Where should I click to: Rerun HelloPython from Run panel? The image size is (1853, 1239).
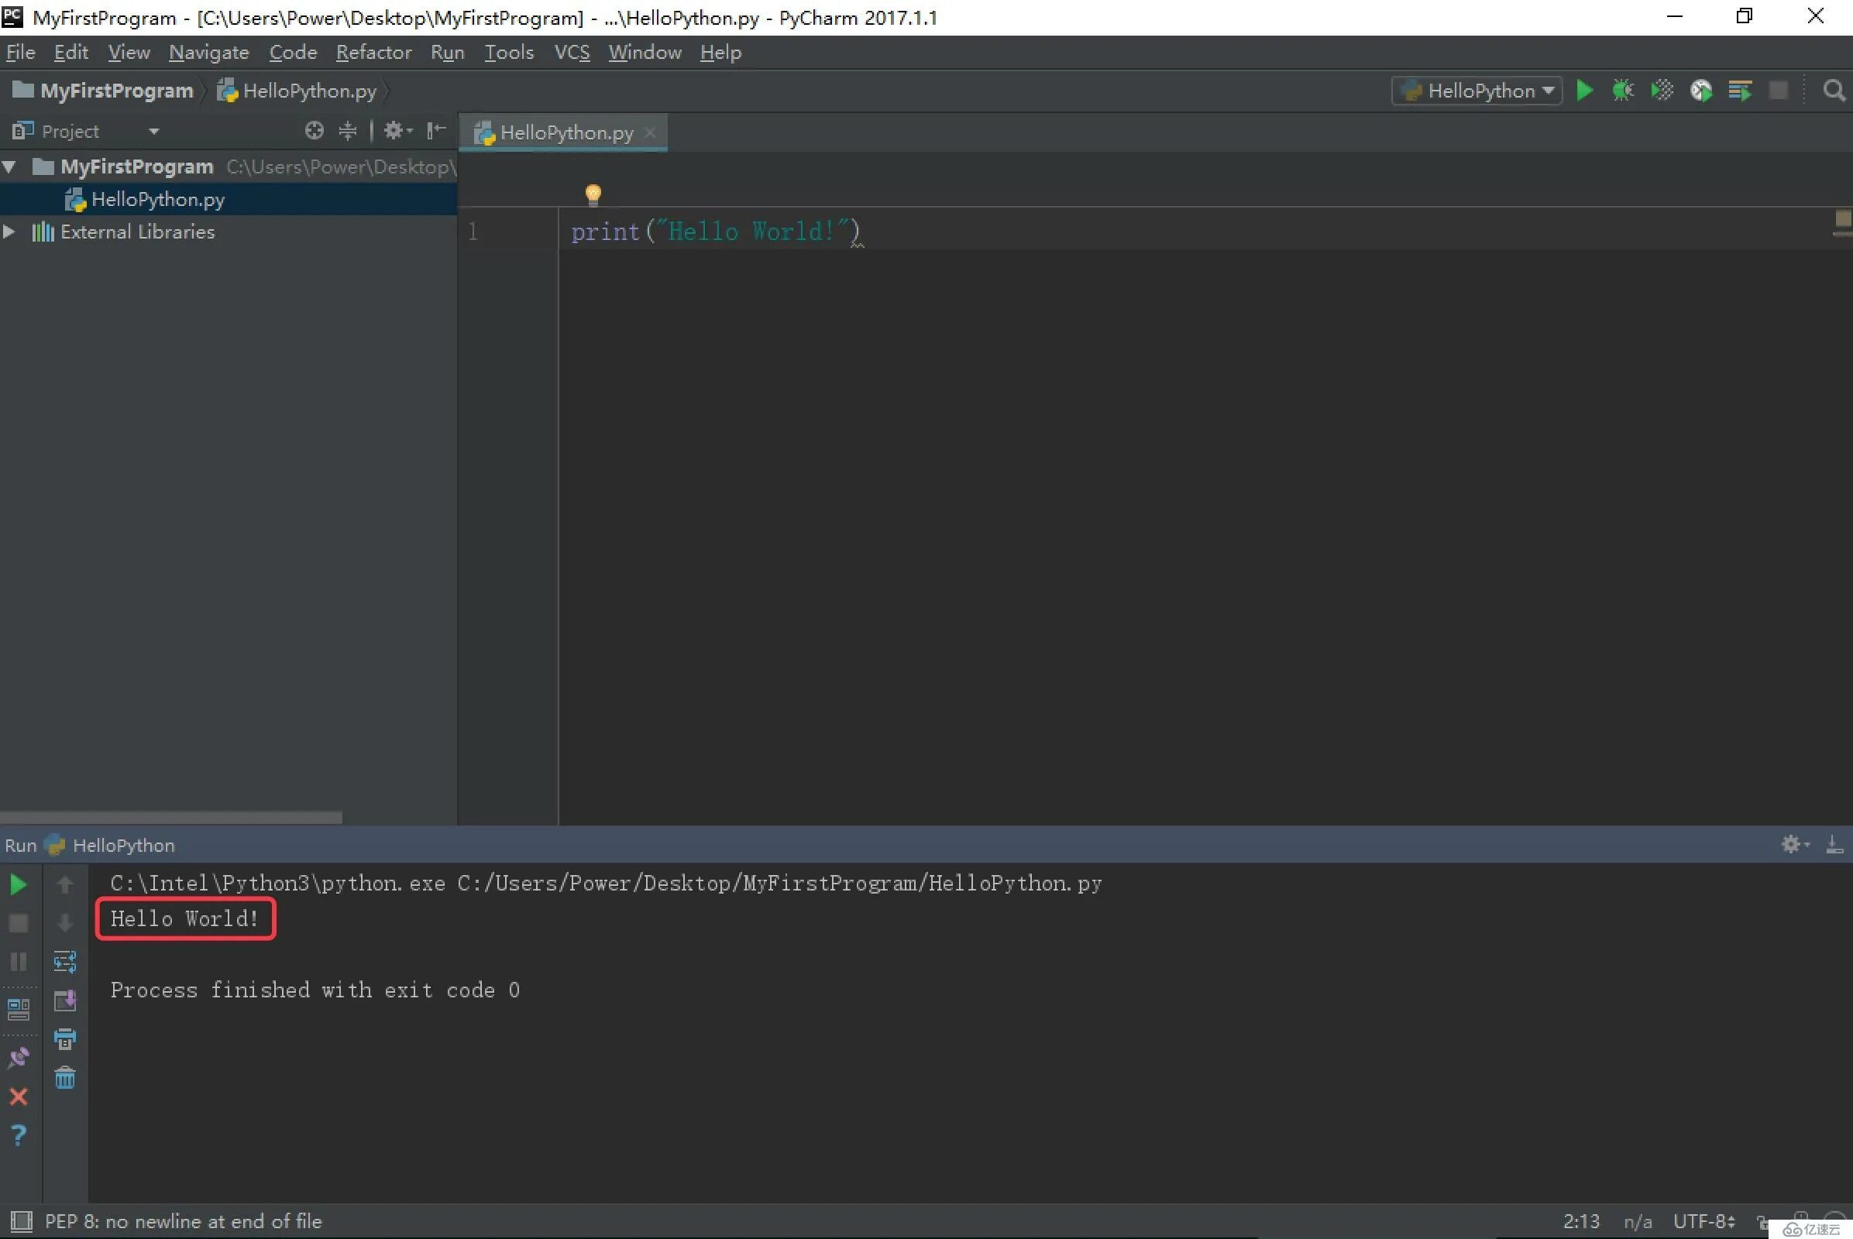click(18, 885)
